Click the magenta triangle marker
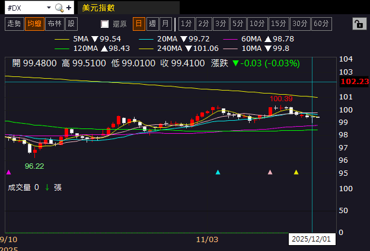The height and width of the screenshot is (251, 370). [x=9, y=172]
